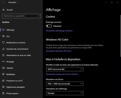Open Presse-papiers settings

(21, 93)
